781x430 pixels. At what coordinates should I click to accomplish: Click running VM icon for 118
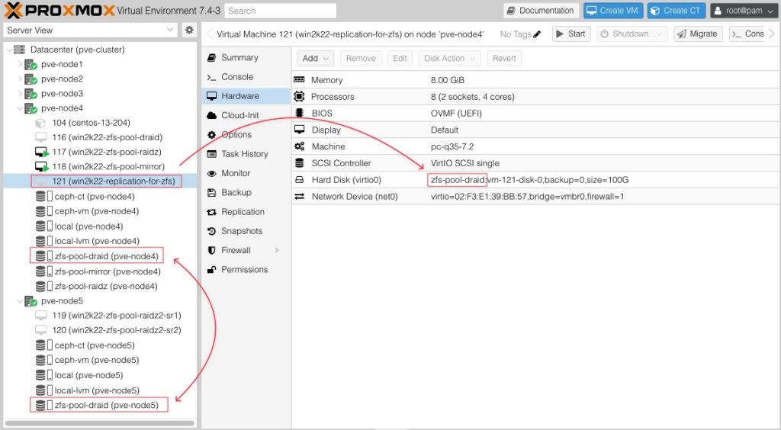pos(41,166)
